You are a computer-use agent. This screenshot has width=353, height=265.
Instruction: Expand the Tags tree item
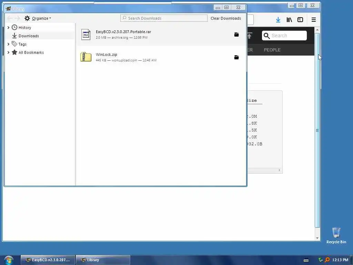pyautogui.click(x=8, y=44)
